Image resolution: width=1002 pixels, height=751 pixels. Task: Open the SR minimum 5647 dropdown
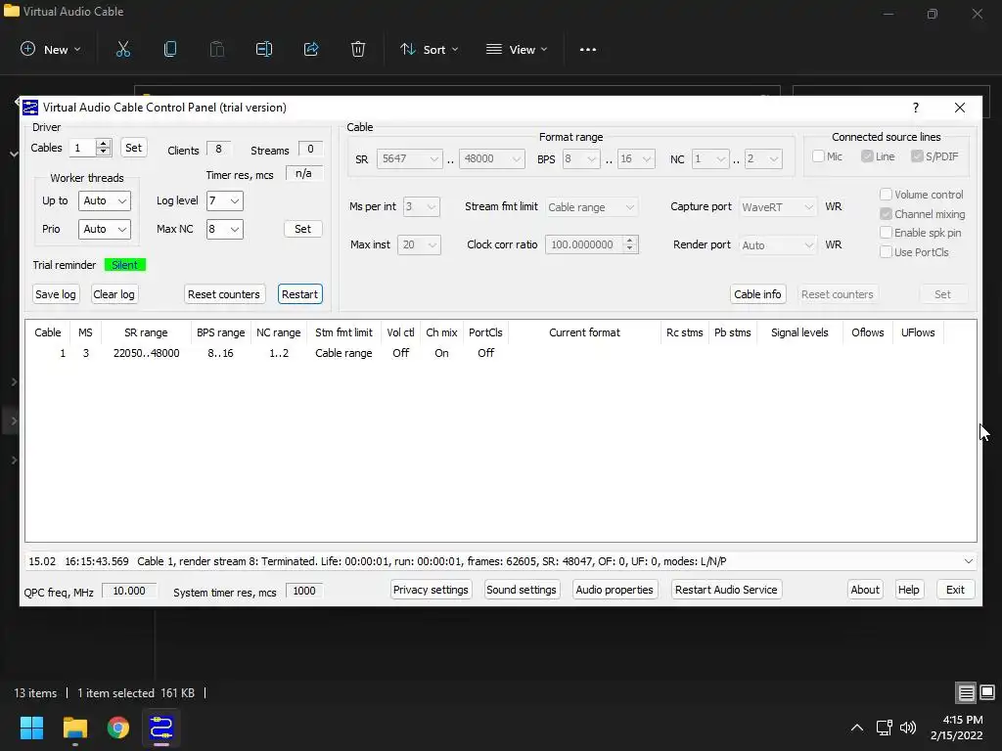tap(410, 158)
